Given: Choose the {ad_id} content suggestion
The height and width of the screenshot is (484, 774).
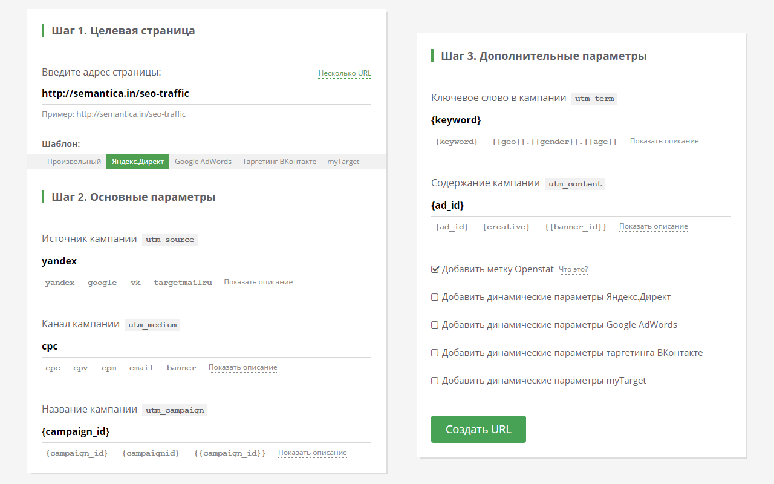Looking at the screenshot, I should (452, 227).
